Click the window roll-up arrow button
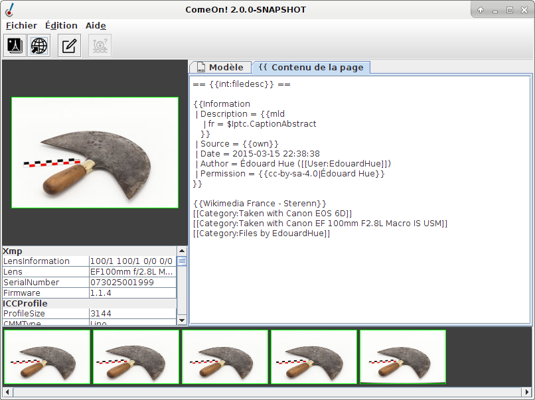The width and height of the screenshot is (535, 400). [481, 10]
